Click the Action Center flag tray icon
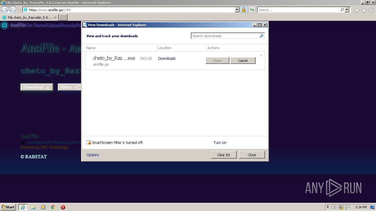This screenshot has height=211, width=376. [x=348, y=207]
